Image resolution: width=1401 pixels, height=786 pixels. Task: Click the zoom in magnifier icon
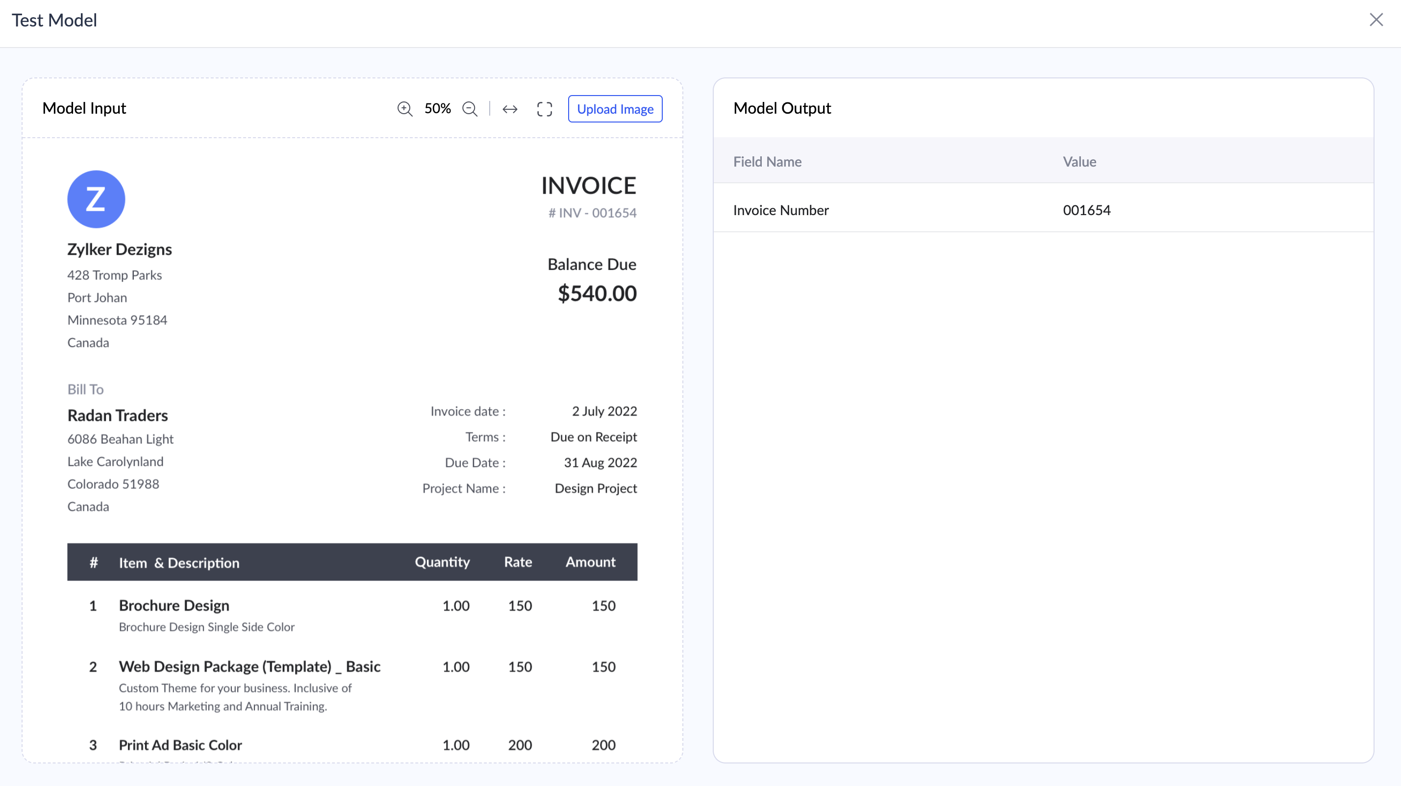click(x=404, y=109)
